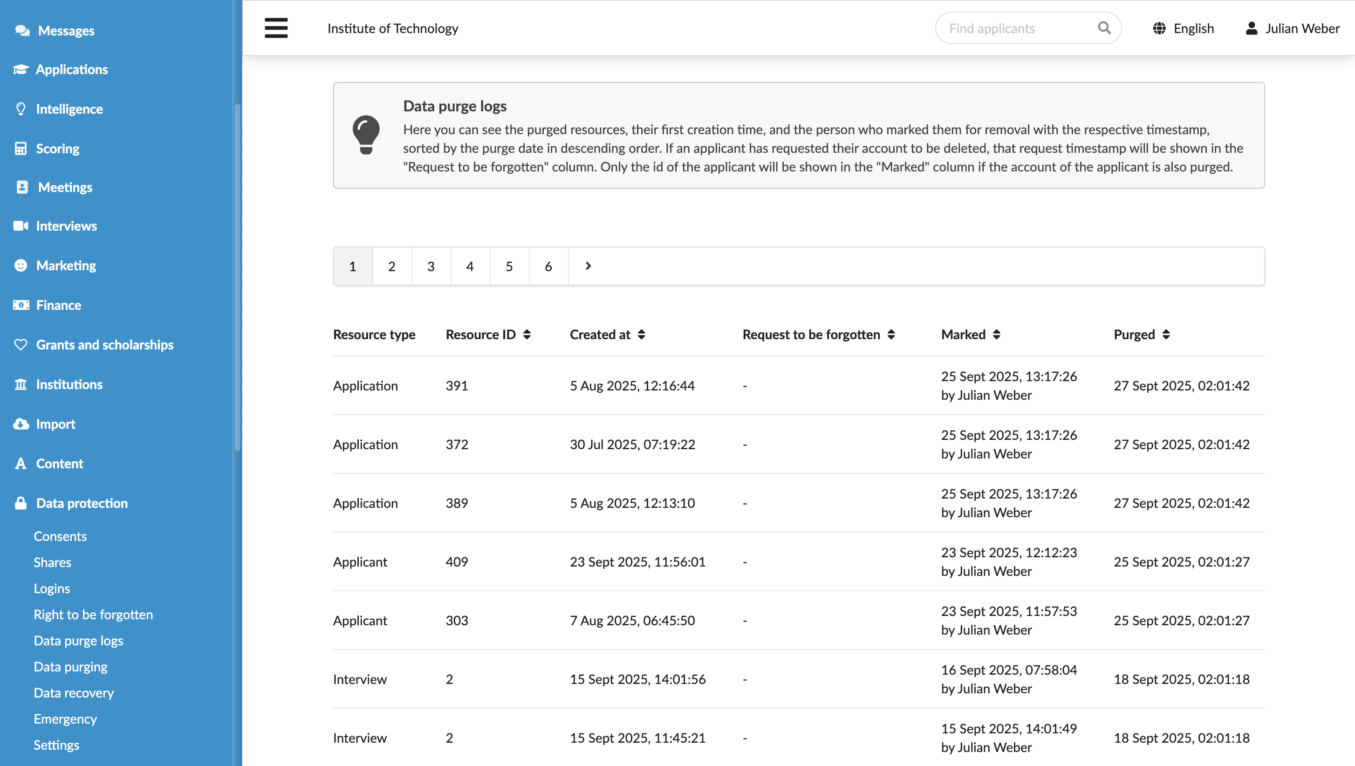The image size is (1355, 766).
Task: Sort table by Created at column
Action: tap(641, 335)
